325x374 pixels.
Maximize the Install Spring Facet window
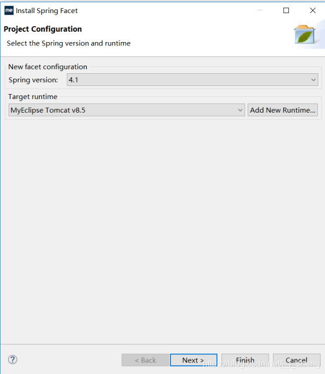pos(286,10)
